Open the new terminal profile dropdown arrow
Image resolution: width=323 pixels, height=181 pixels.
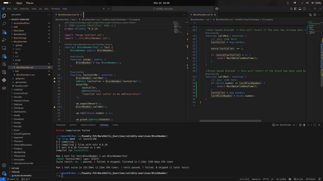[297, 125]
